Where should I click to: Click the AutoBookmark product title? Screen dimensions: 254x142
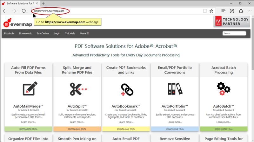[x=126, y=106]
